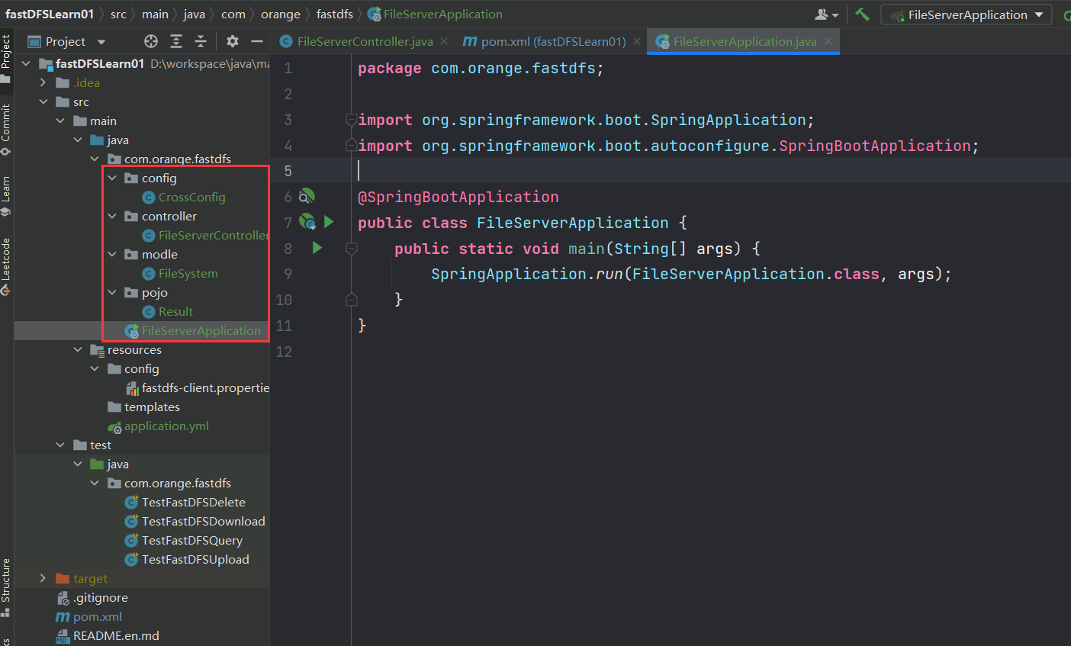Viewport: 1071px width, 646px height.
Task: Click the locate target icon in Project panel
Action: click(x=151, y=41)
